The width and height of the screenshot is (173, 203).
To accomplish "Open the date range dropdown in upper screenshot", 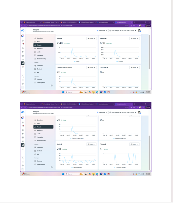I will pos(123,30).
